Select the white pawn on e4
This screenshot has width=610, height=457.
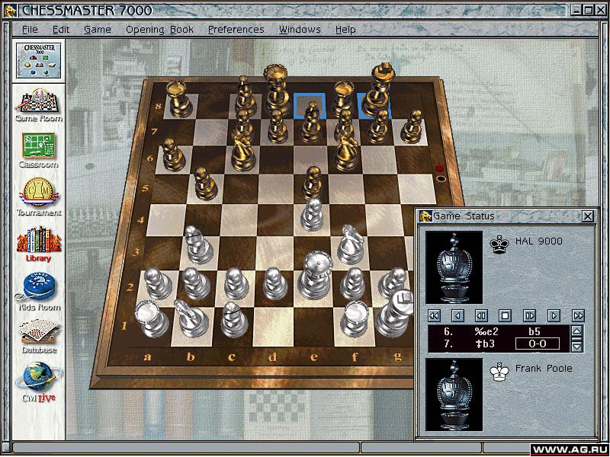312,215
